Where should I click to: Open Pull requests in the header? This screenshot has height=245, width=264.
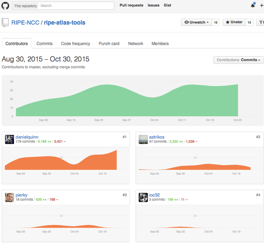click(x=131, y=5)
